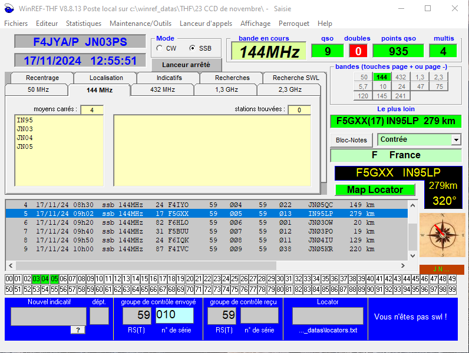
Task: Select the SSB mode radio button
Action: coord(192,48)
